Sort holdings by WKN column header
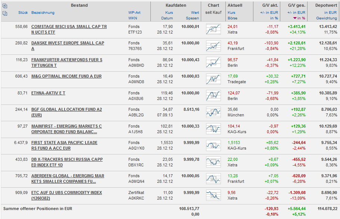 pyautogui.click(x=132, y=18)
